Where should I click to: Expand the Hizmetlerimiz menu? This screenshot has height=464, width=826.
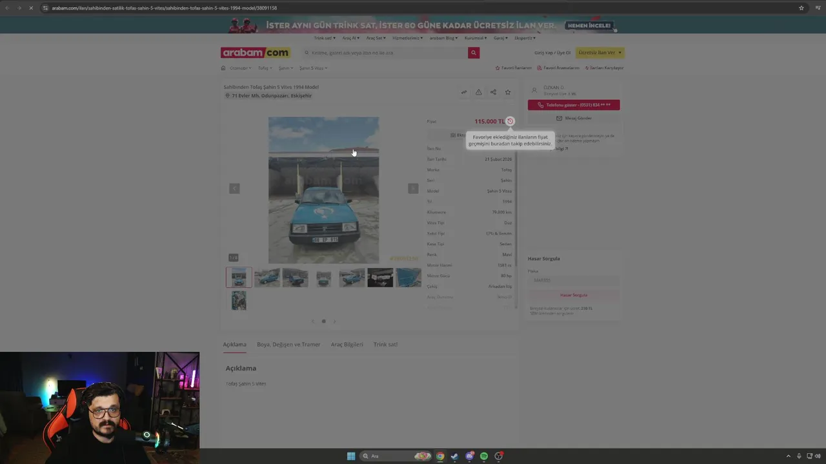407,38
